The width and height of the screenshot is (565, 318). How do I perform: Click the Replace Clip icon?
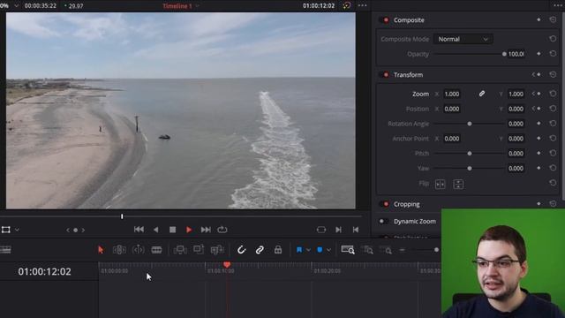tap(217, 249)
